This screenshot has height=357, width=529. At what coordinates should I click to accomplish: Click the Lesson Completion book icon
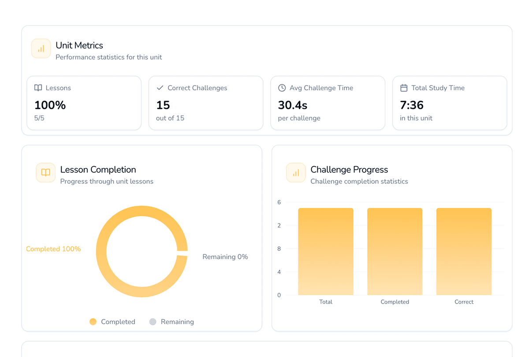(45, 172)
